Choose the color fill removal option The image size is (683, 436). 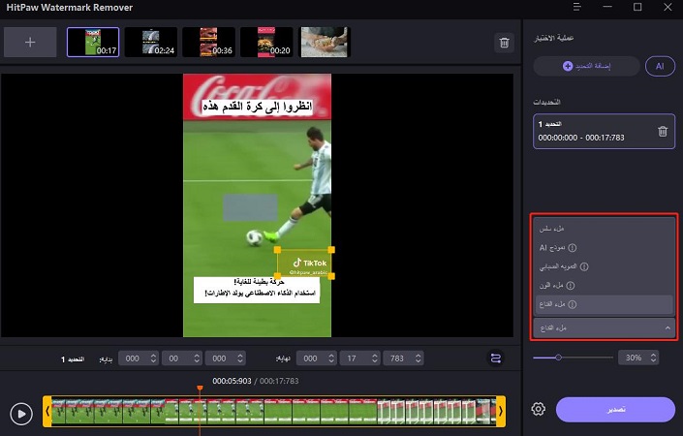605,286
